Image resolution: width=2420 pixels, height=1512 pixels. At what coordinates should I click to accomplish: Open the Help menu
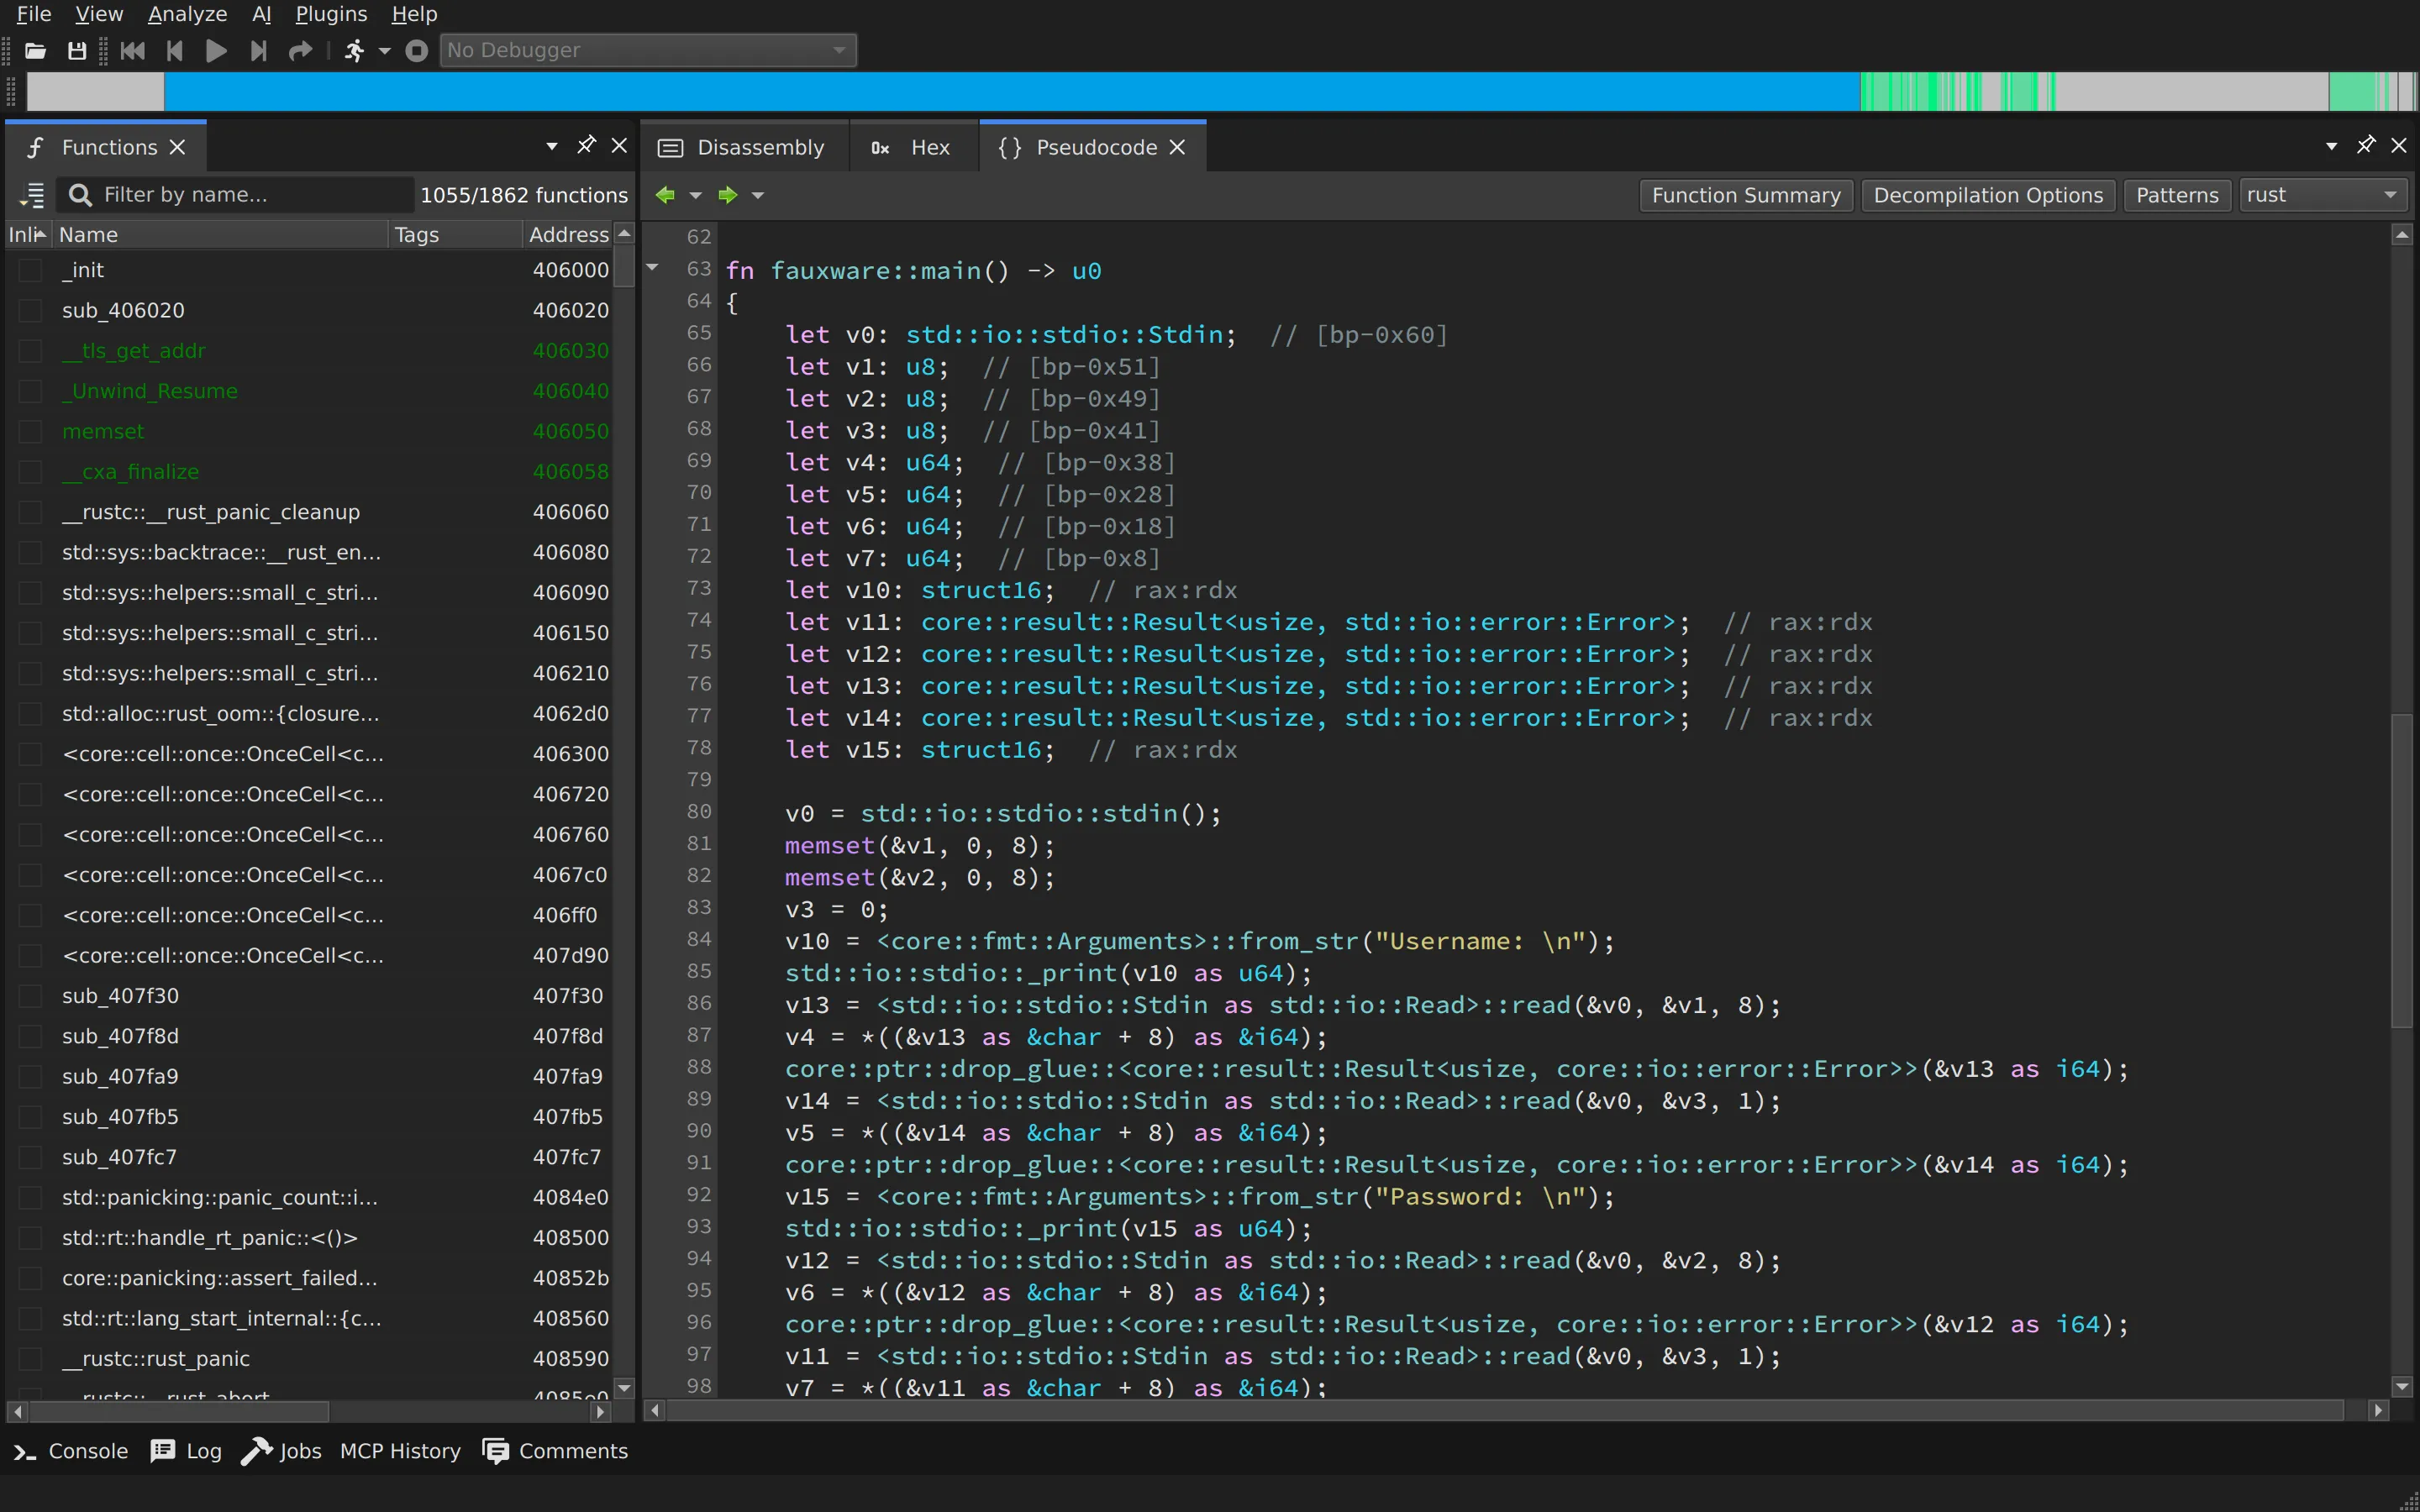pos(414,14)
